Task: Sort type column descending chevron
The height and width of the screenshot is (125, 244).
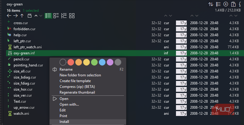Action: click(171, 15)
